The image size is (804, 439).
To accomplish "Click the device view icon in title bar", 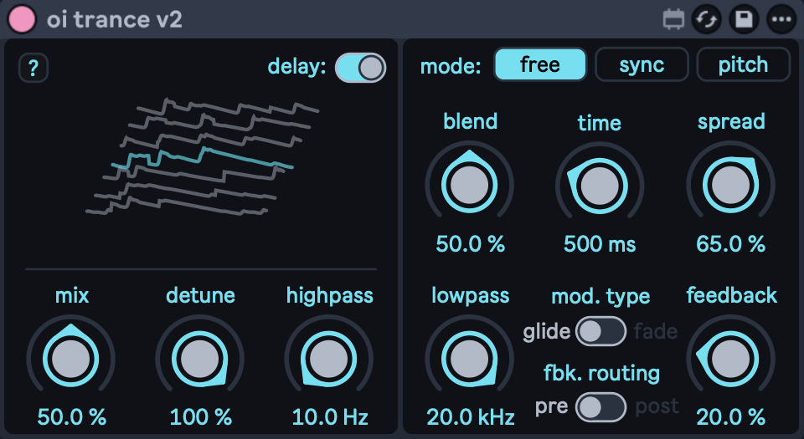I will [672, 19].
